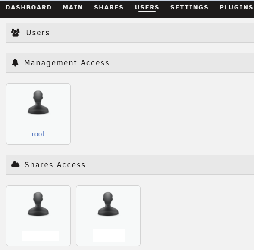This screenshot has height=250, width=254.
Task: Click the Management Access heading text
Action: point(66,63)
